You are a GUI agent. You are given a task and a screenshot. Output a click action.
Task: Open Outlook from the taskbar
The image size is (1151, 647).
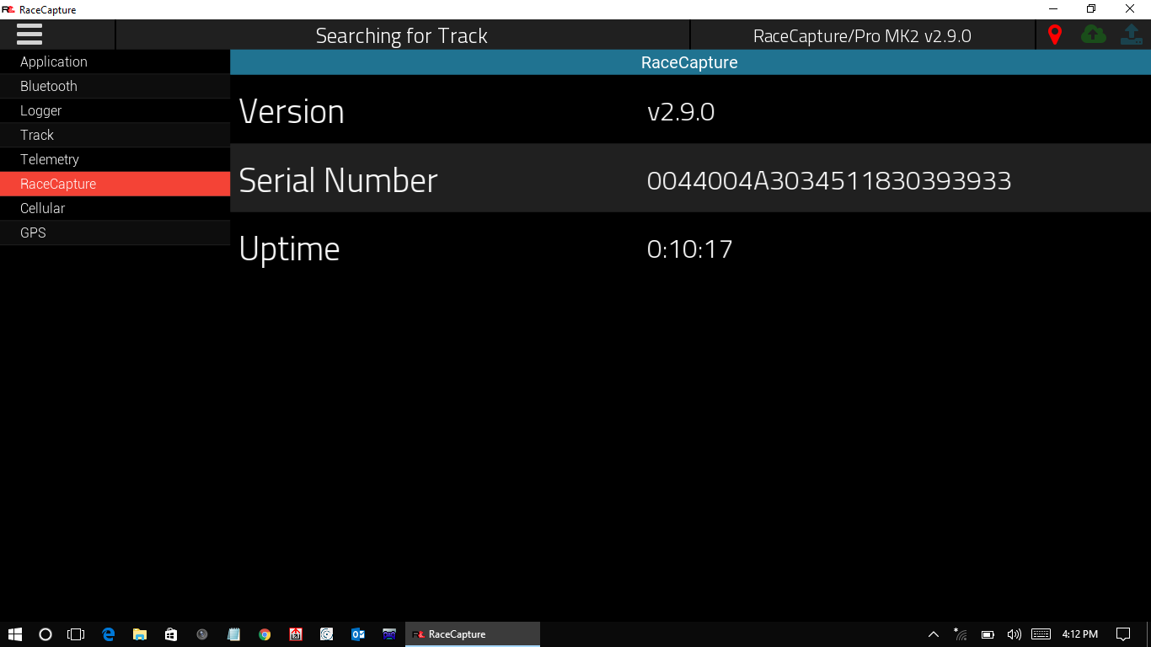[x=358, y=634]
